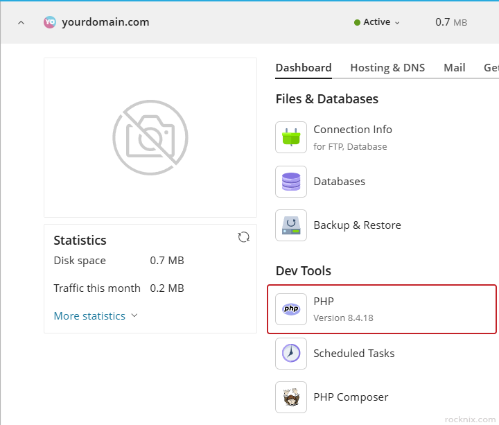Click the yourdomain.com domain name
Image resolution: width=499 pixels, height=425 pixels.
pyautogui.click(x=105, y=22)
